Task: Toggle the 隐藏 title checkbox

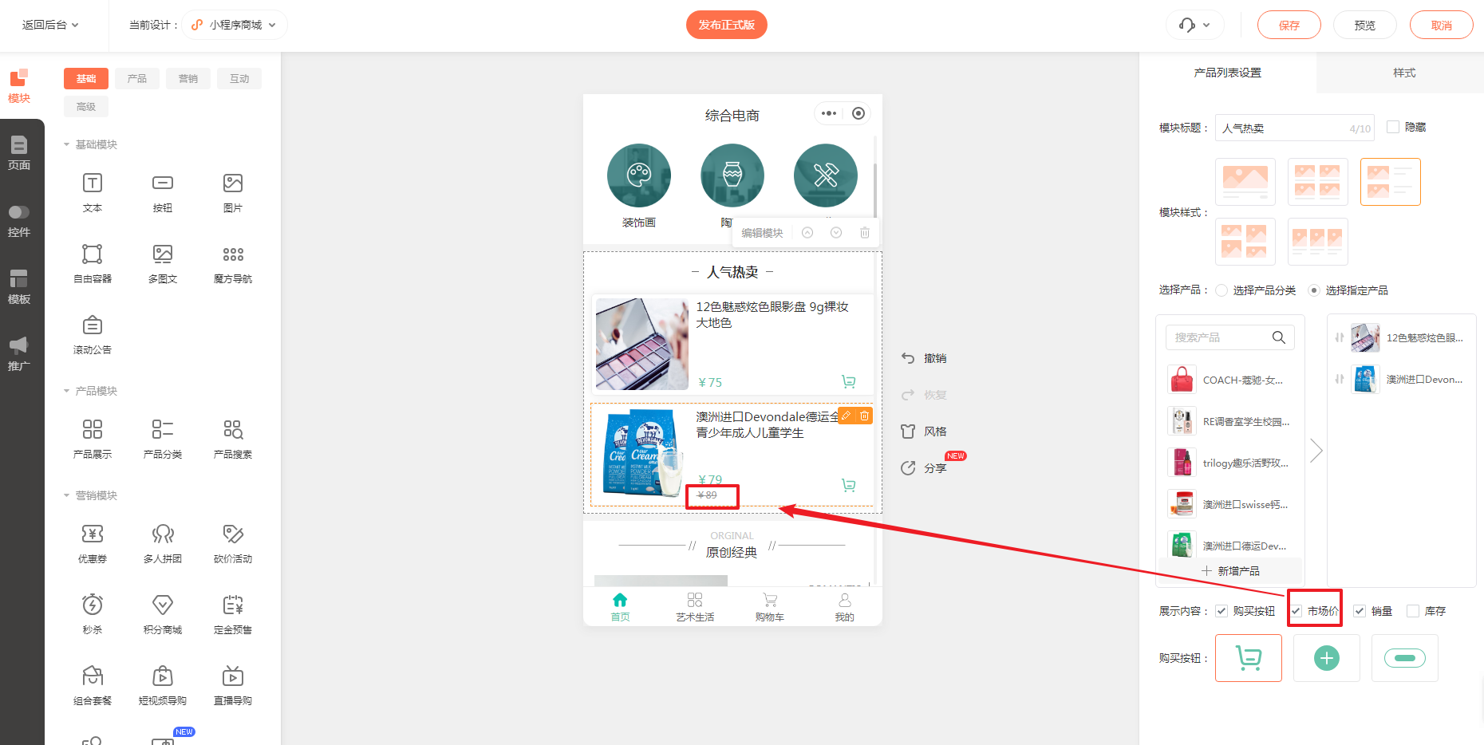Action: [1393, 127]
